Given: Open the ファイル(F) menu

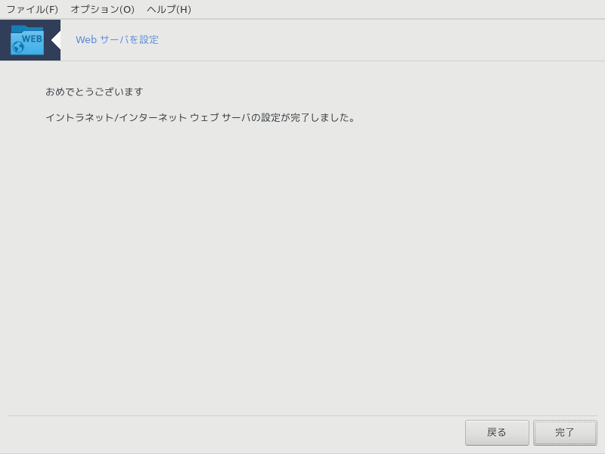Looking at the screenshot, I should click(32, 9).
